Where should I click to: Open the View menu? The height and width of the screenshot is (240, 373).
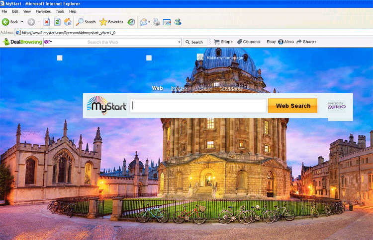pyautogui.click(x=27, y=11)
